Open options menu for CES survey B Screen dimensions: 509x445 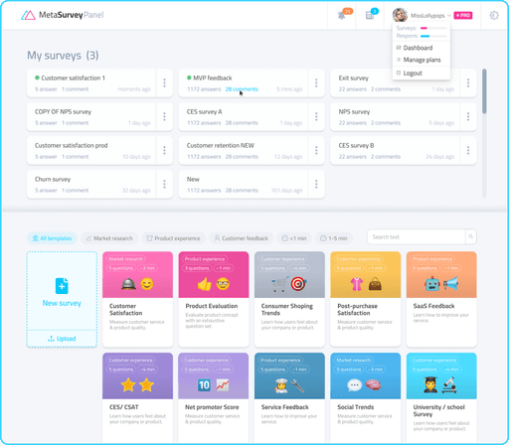tap(468, 151)
